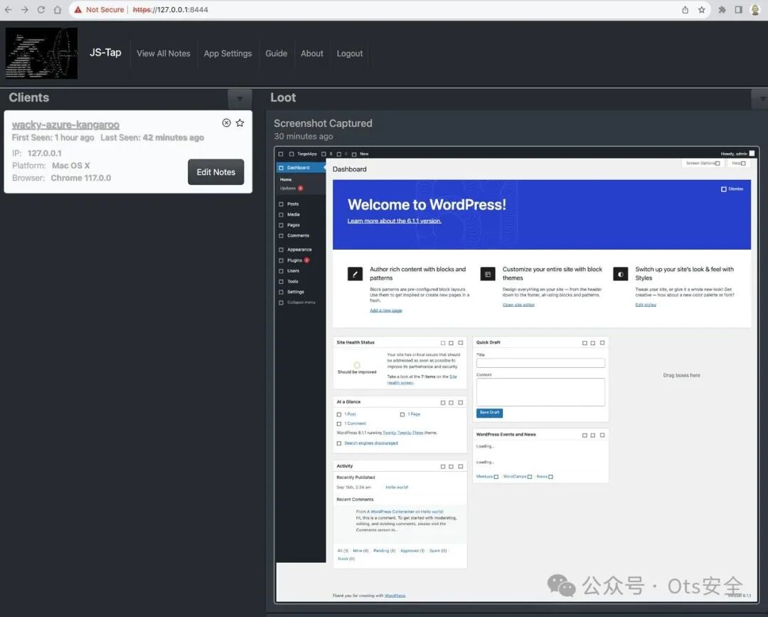Open View All Notes

click(163, 53)
